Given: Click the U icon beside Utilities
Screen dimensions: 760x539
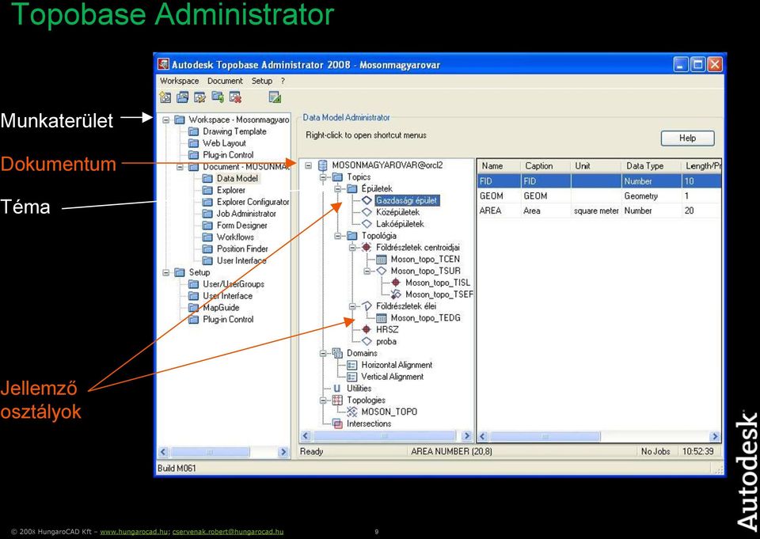Looking at the screenshot, I should coord(337,389).
